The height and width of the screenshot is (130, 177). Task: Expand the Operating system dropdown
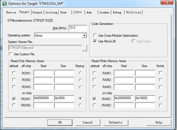tap(84, 36)
